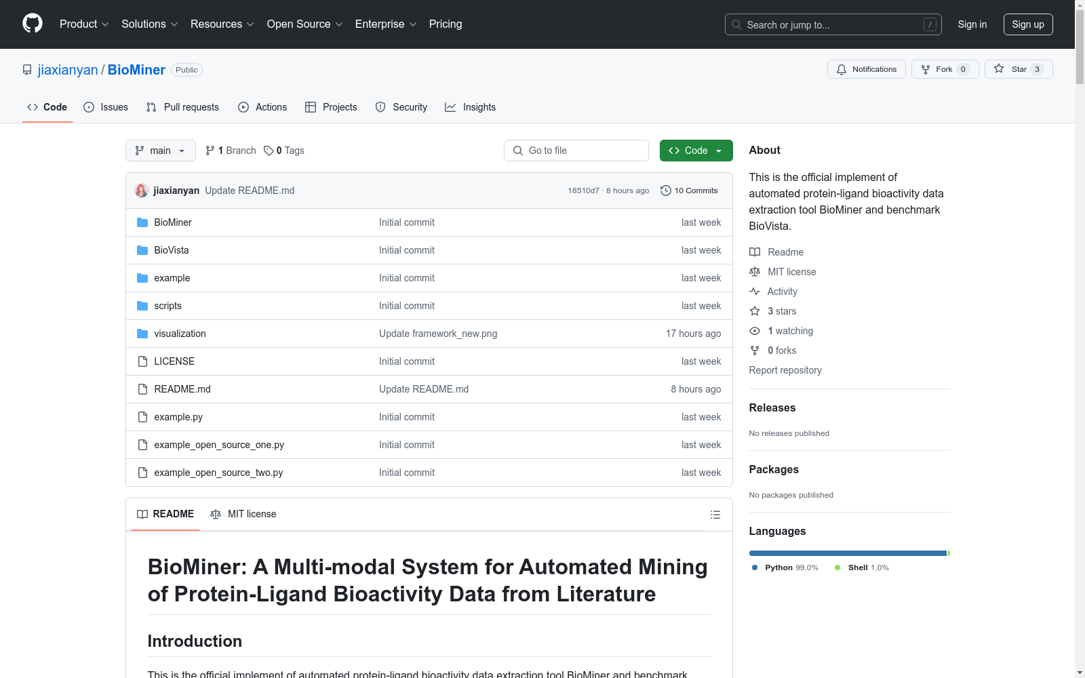Image resolution: width=1085 pixels, height=678 pixels.
Task: Select the MIT license tab in README panel
Action: point(243,514)
